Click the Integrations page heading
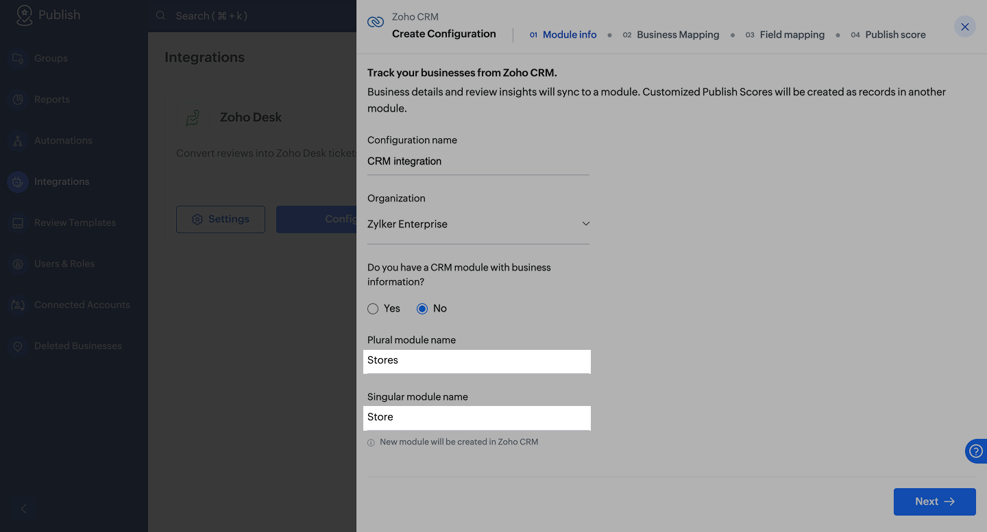The image size is (987, 532). click(x=204, y=58)
